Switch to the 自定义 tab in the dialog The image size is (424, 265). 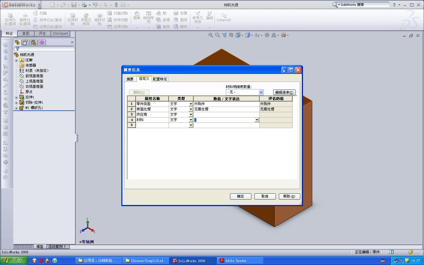[x=144, y=79]
